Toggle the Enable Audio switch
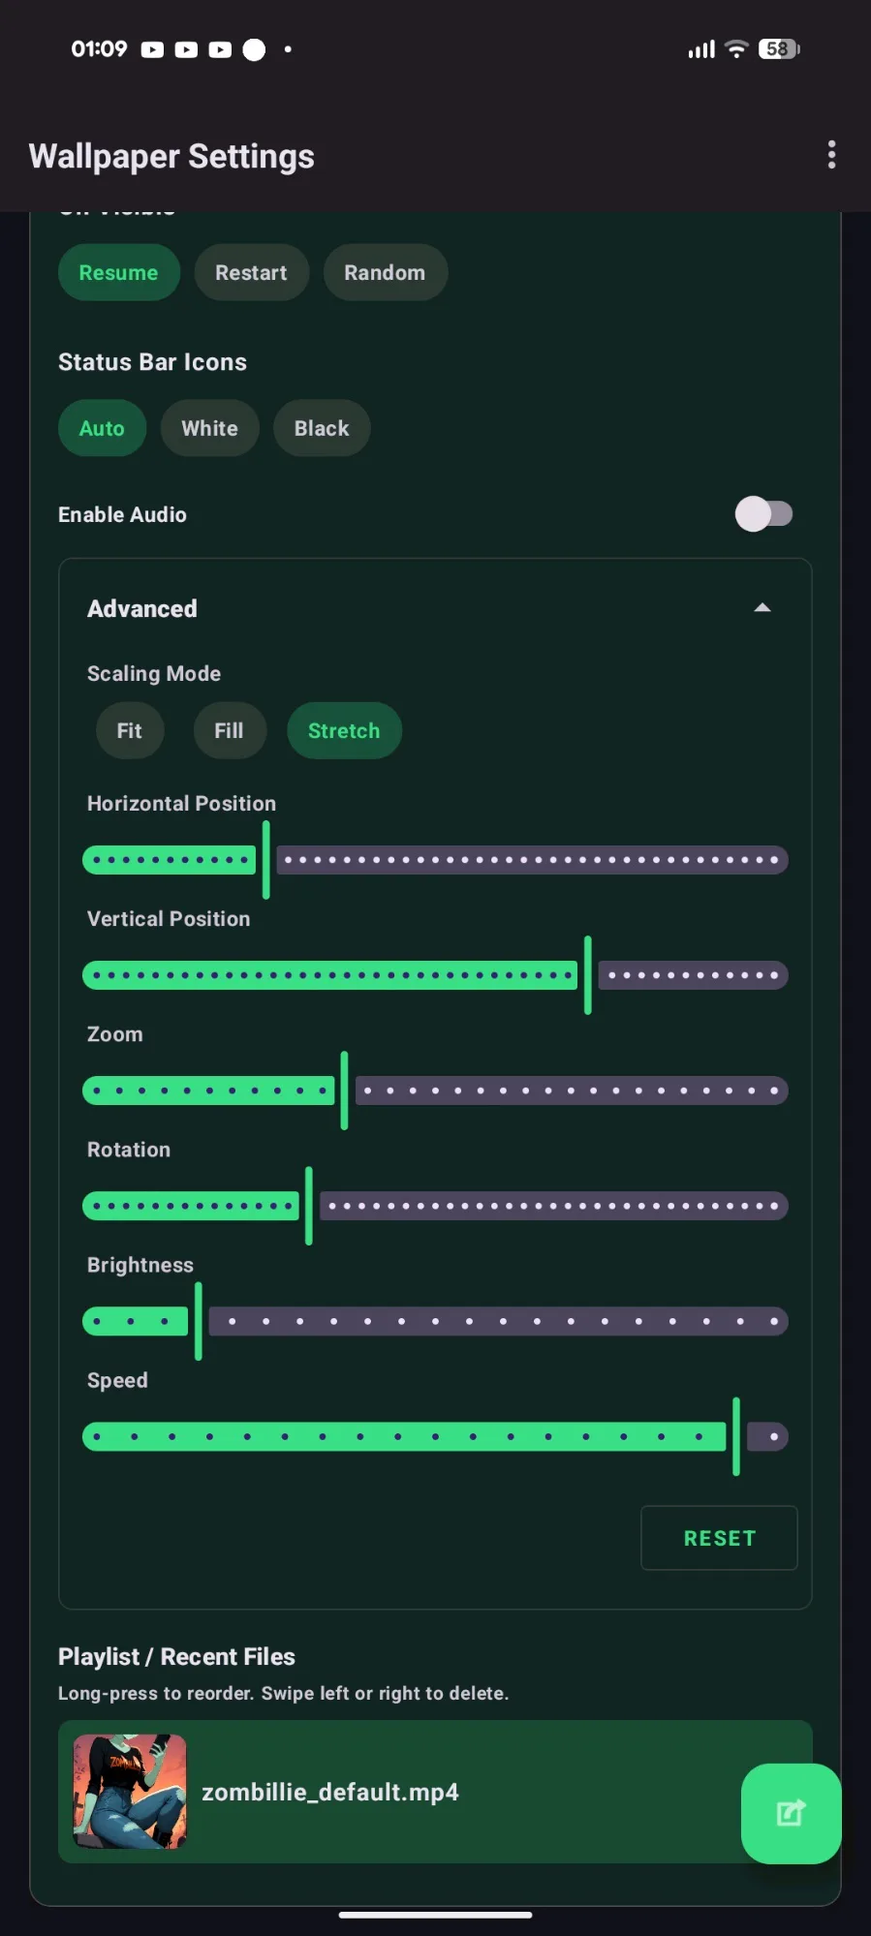 tap(763, 514)
